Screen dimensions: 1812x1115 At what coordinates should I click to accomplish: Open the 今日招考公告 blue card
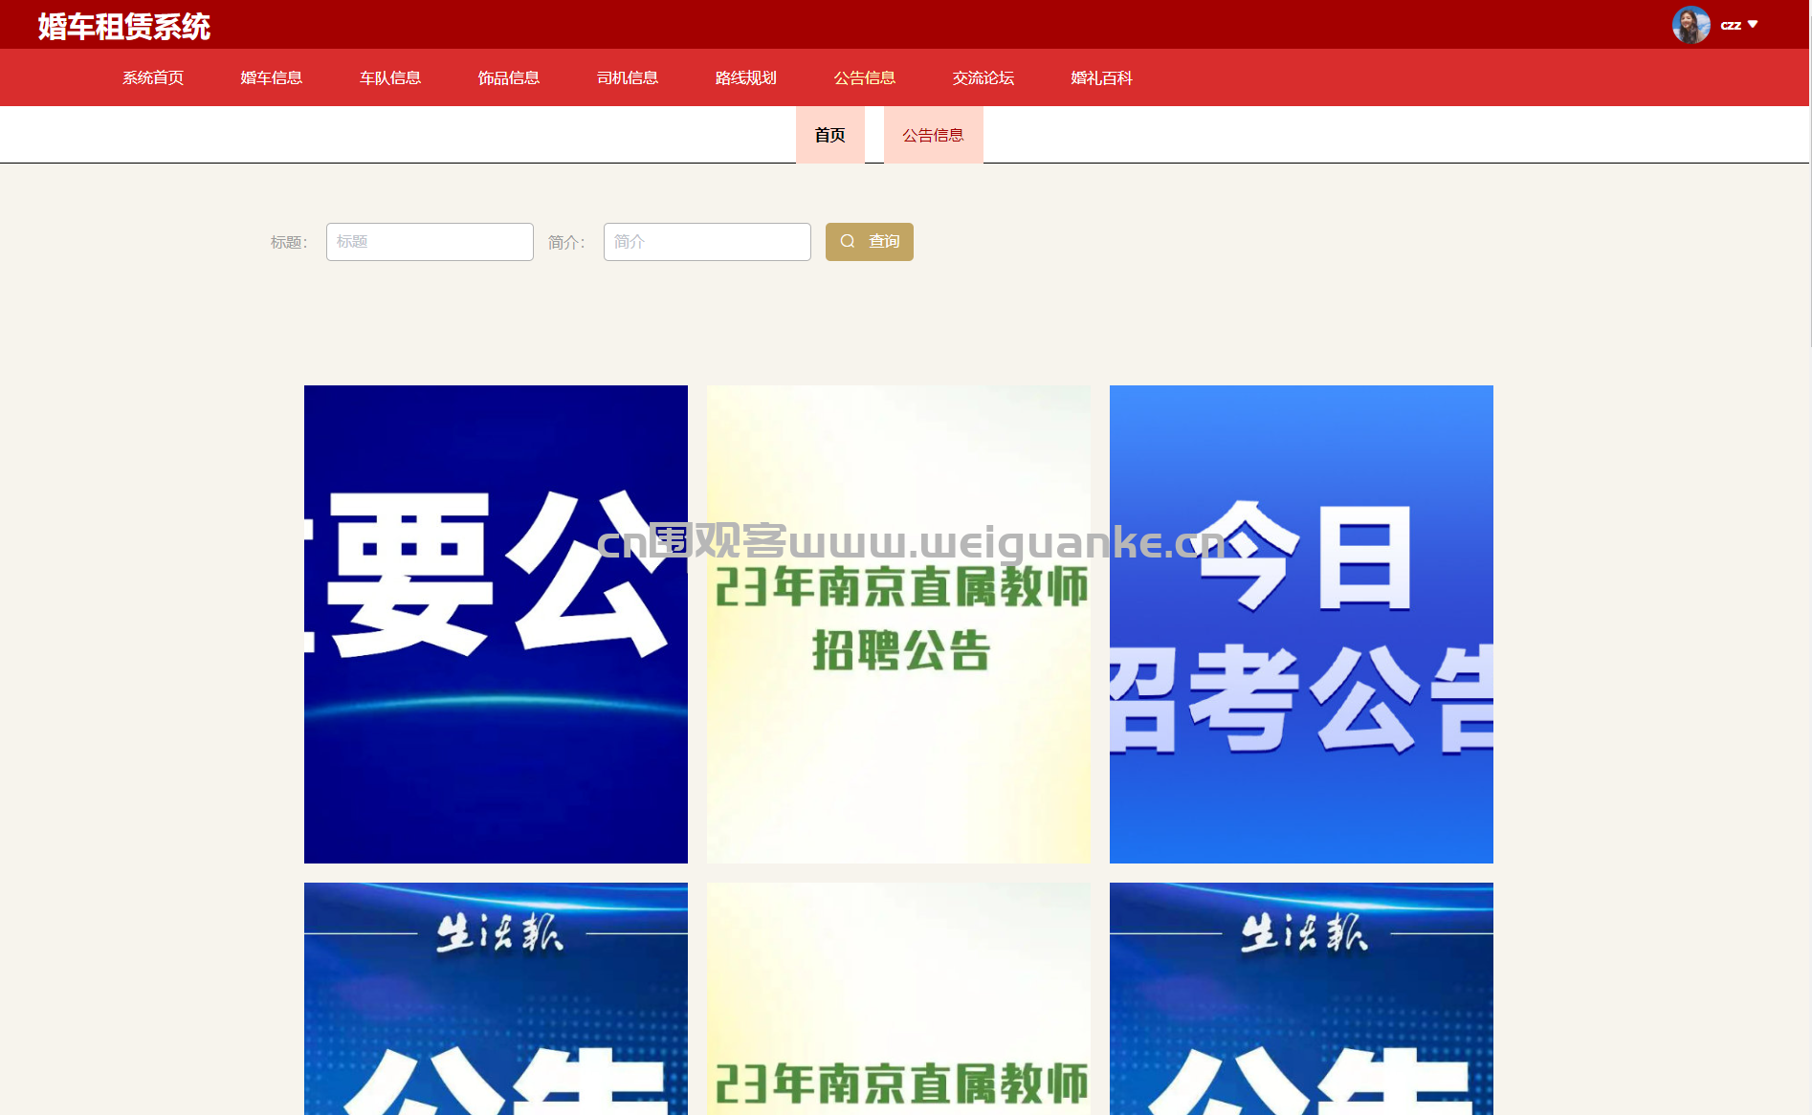point(1301,624)
